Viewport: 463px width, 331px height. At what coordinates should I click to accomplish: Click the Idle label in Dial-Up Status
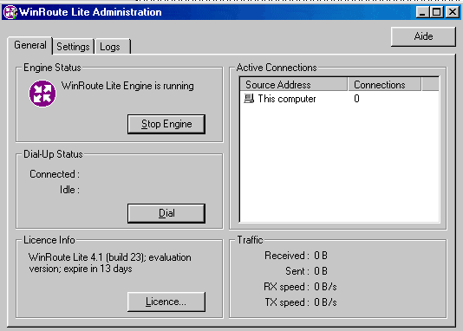click(69, 190)
